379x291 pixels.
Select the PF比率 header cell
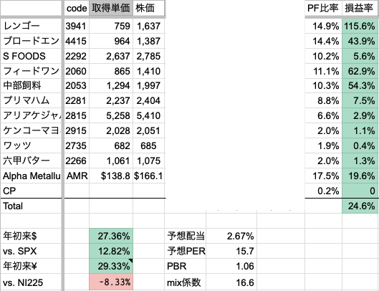tap(323, 8)
